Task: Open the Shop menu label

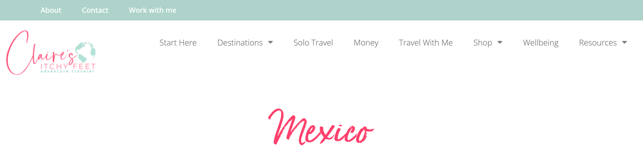Action: coord(483,43)
